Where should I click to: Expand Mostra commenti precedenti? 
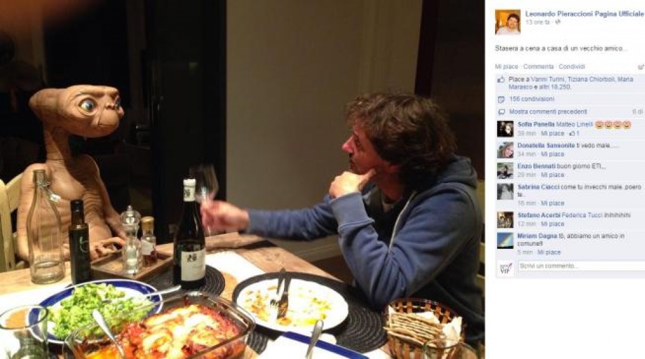tap(548, 112)
